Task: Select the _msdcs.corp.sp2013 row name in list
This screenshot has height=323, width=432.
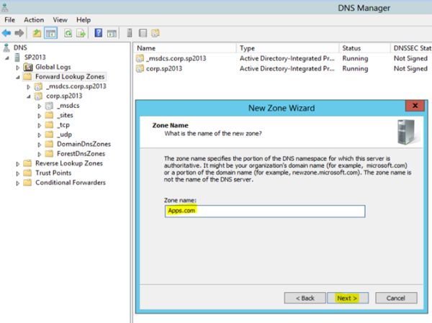Action: tap(176, 58)
